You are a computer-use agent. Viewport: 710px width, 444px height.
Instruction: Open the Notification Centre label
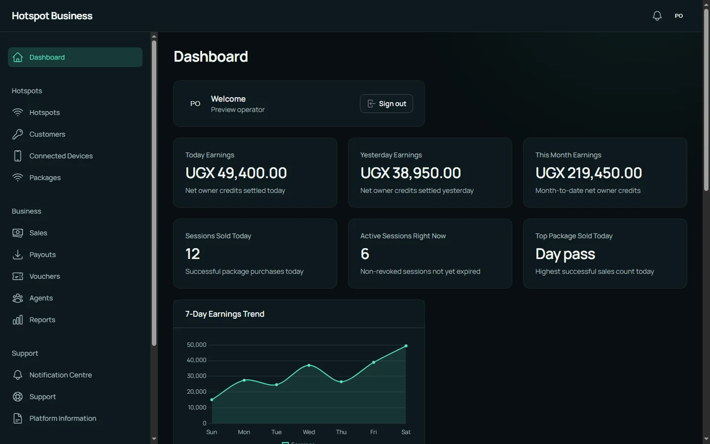tap(61, 375)
